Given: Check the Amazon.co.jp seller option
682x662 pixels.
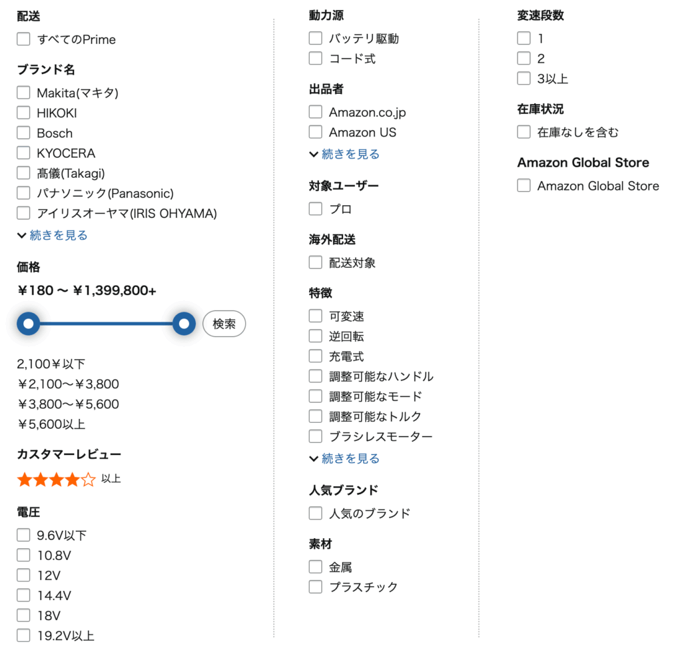Looking at the screenshot, I should (315, 112).
